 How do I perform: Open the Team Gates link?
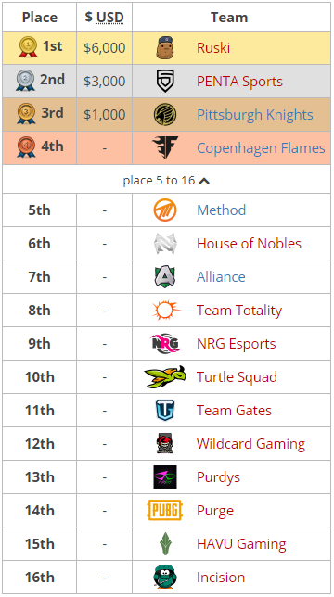pos(234,411)
